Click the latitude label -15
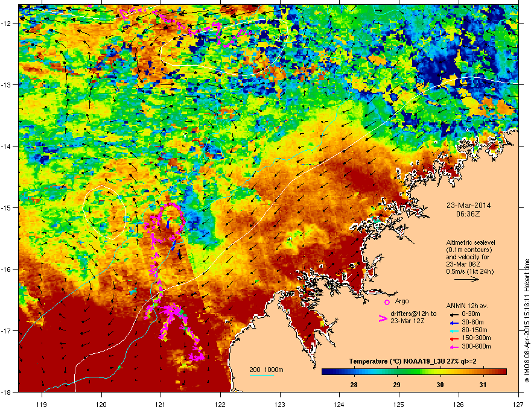 pos(6,207)
